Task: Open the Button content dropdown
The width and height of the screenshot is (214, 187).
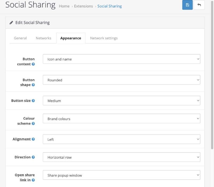Action: pos(121,59)
